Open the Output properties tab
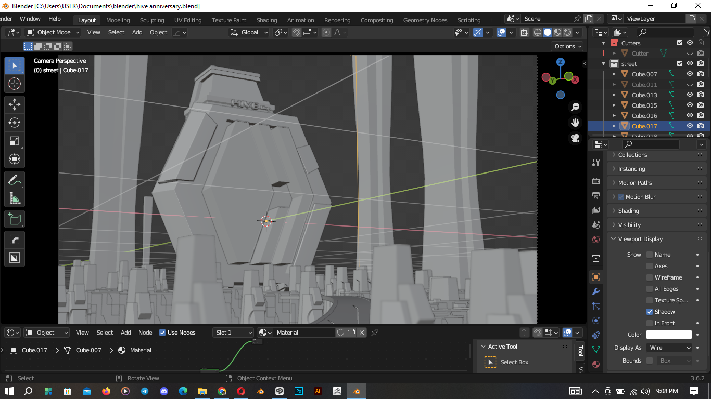Image resolution: width=711 pixels, height=399 pixels. (x=596, y=196)
